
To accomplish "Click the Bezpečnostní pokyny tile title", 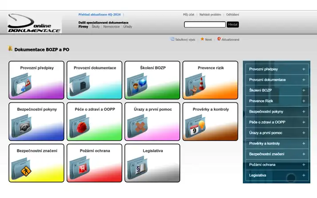I will tap(37, 109).
